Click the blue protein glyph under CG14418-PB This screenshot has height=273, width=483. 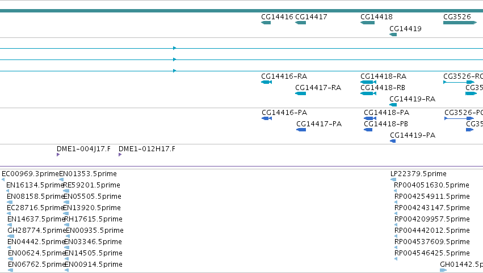pyautogui.click(x=368, y=130)
